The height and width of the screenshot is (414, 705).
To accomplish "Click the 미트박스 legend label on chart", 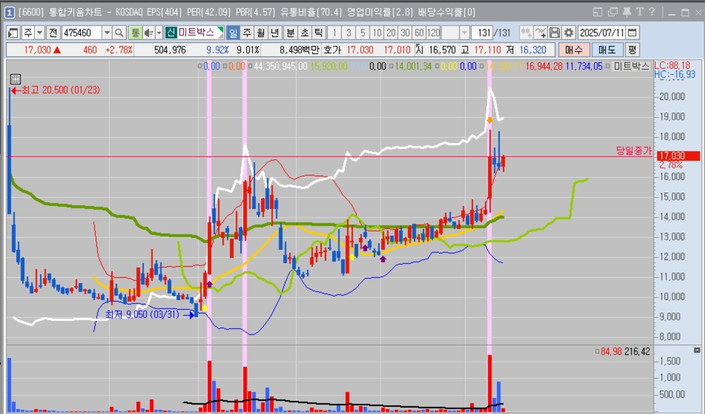I will (x=631, y=66).
